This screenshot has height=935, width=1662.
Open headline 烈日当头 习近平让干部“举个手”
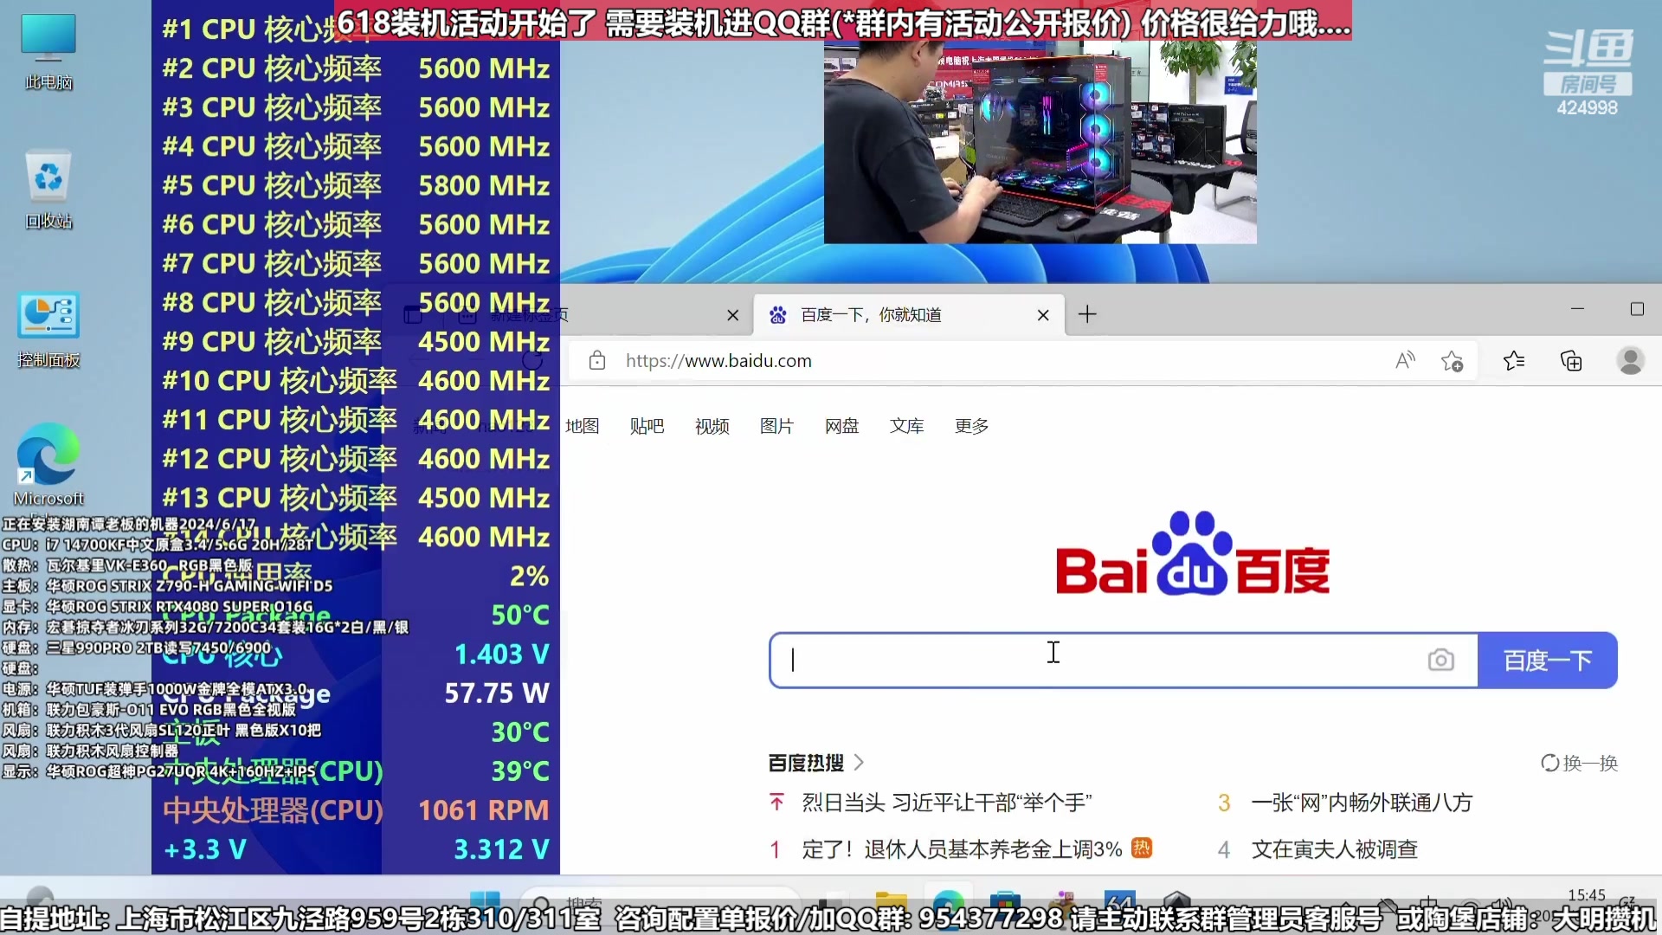947,803
